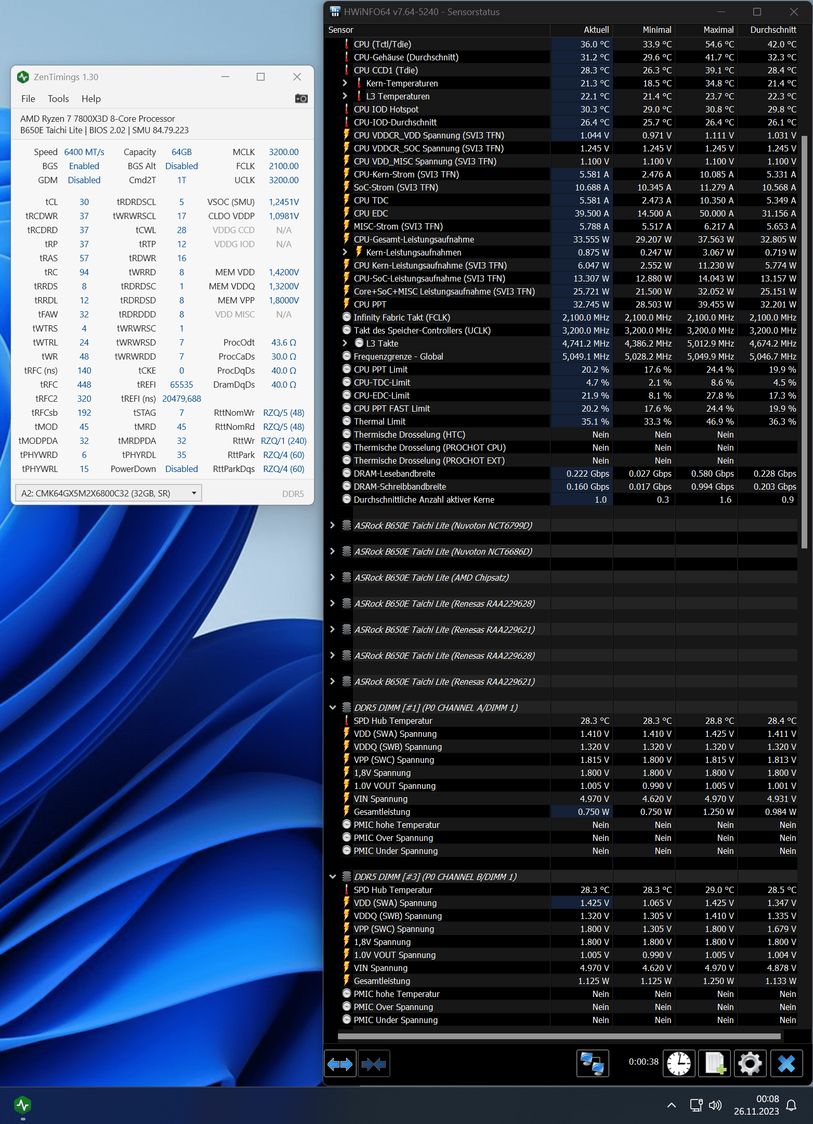Click the thermometer icon beside CPU IOD Hotspot

pos(347,109)
